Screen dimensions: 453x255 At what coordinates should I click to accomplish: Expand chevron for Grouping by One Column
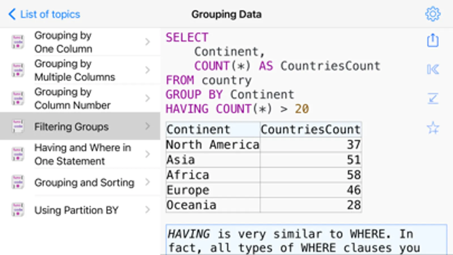coord(147,42)
